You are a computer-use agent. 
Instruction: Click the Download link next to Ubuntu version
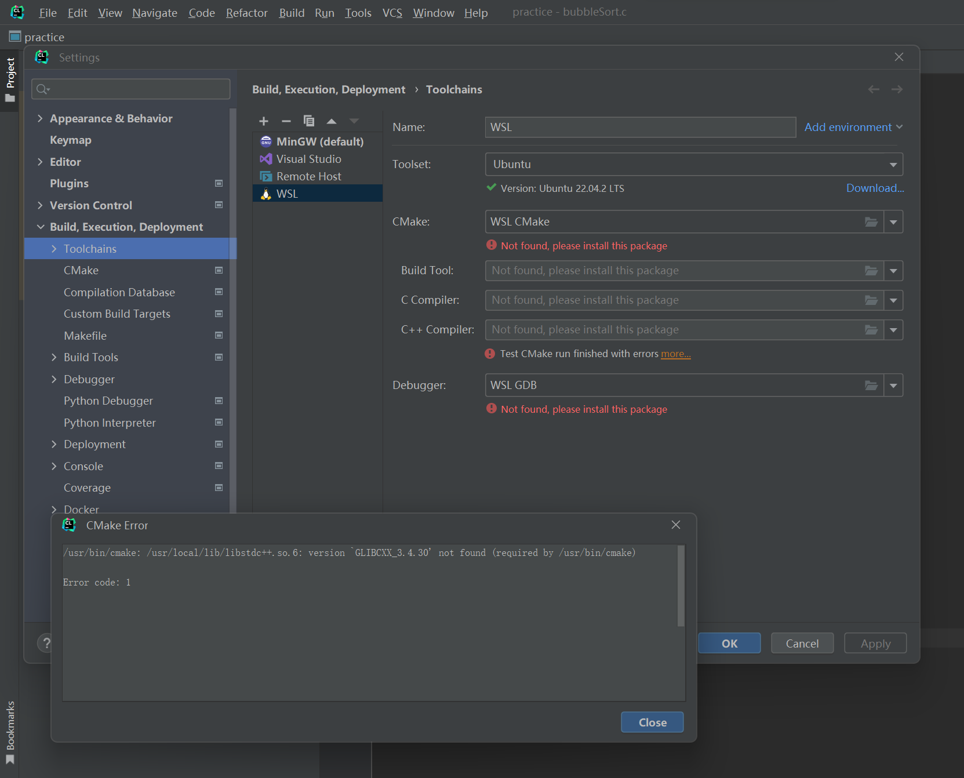[x=875, y=188]
